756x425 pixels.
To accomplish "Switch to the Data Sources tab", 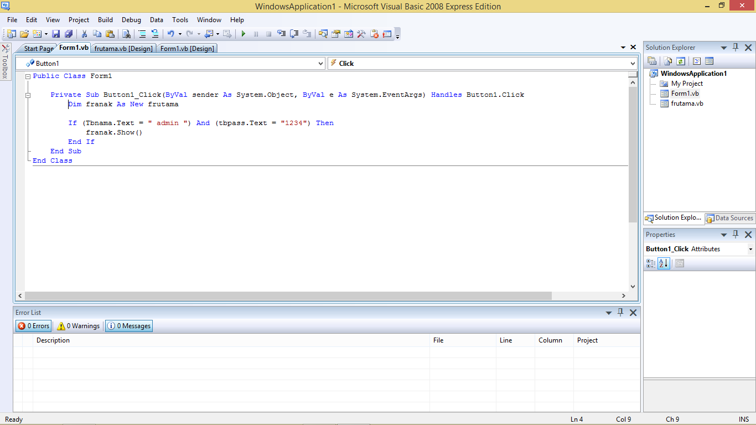I will [729, 218].
